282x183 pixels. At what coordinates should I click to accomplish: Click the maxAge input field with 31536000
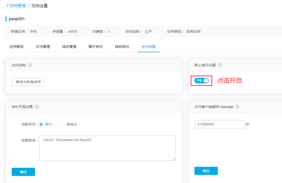[x=220, y=124]
